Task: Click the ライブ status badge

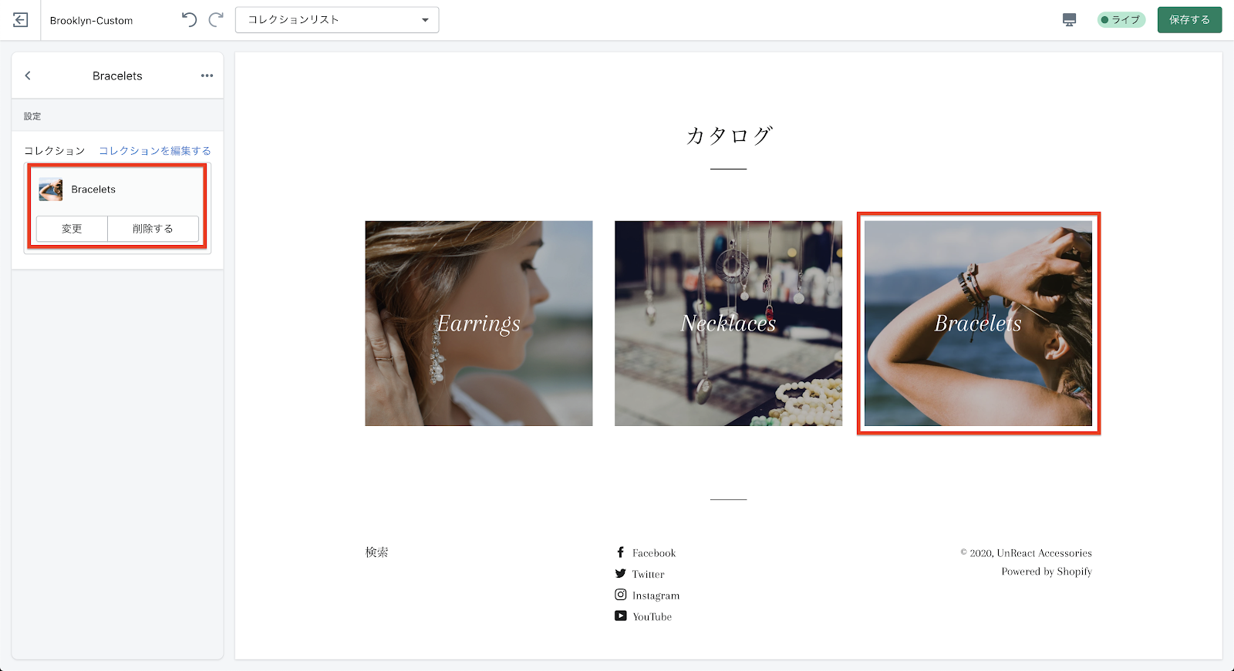Action: point(1121,20)
